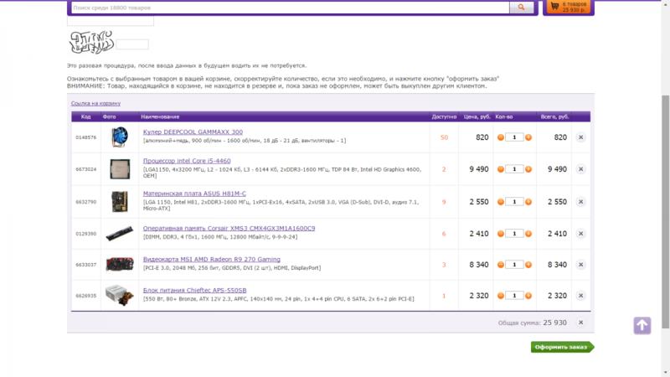Image resolution: width=670 pixels, height=377 pixels.
Task: Click the quantity field for Intel Core i5-4460
Action: [x=515, y=169]
